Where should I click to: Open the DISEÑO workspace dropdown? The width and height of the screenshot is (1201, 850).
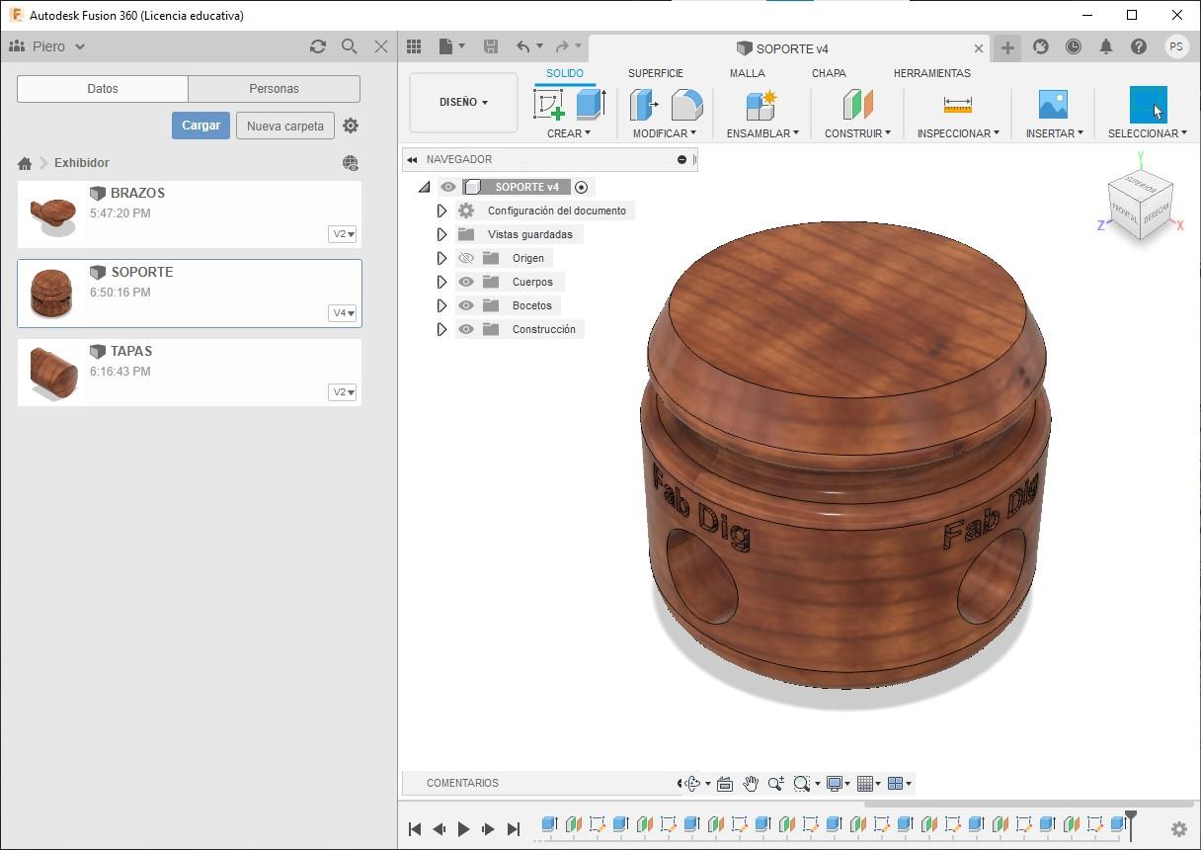[463, 102]
